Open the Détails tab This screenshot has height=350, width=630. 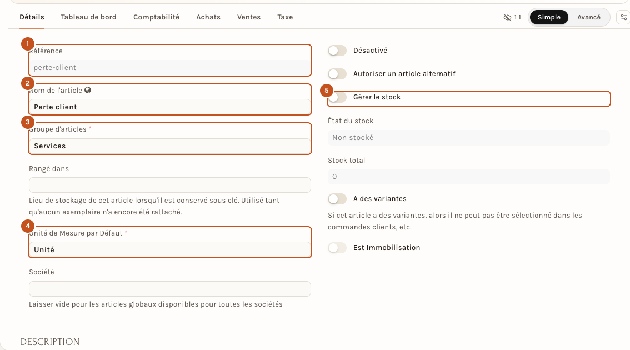32,17
